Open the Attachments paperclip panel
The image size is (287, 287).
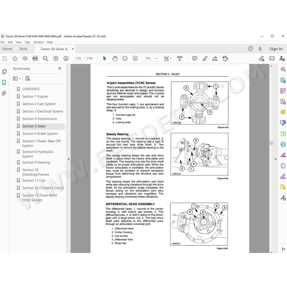4,93
